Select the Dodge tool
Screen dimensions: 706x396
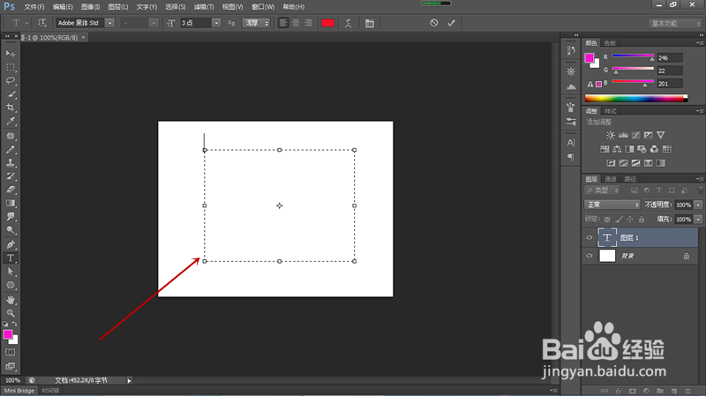[x=11, y=230]
